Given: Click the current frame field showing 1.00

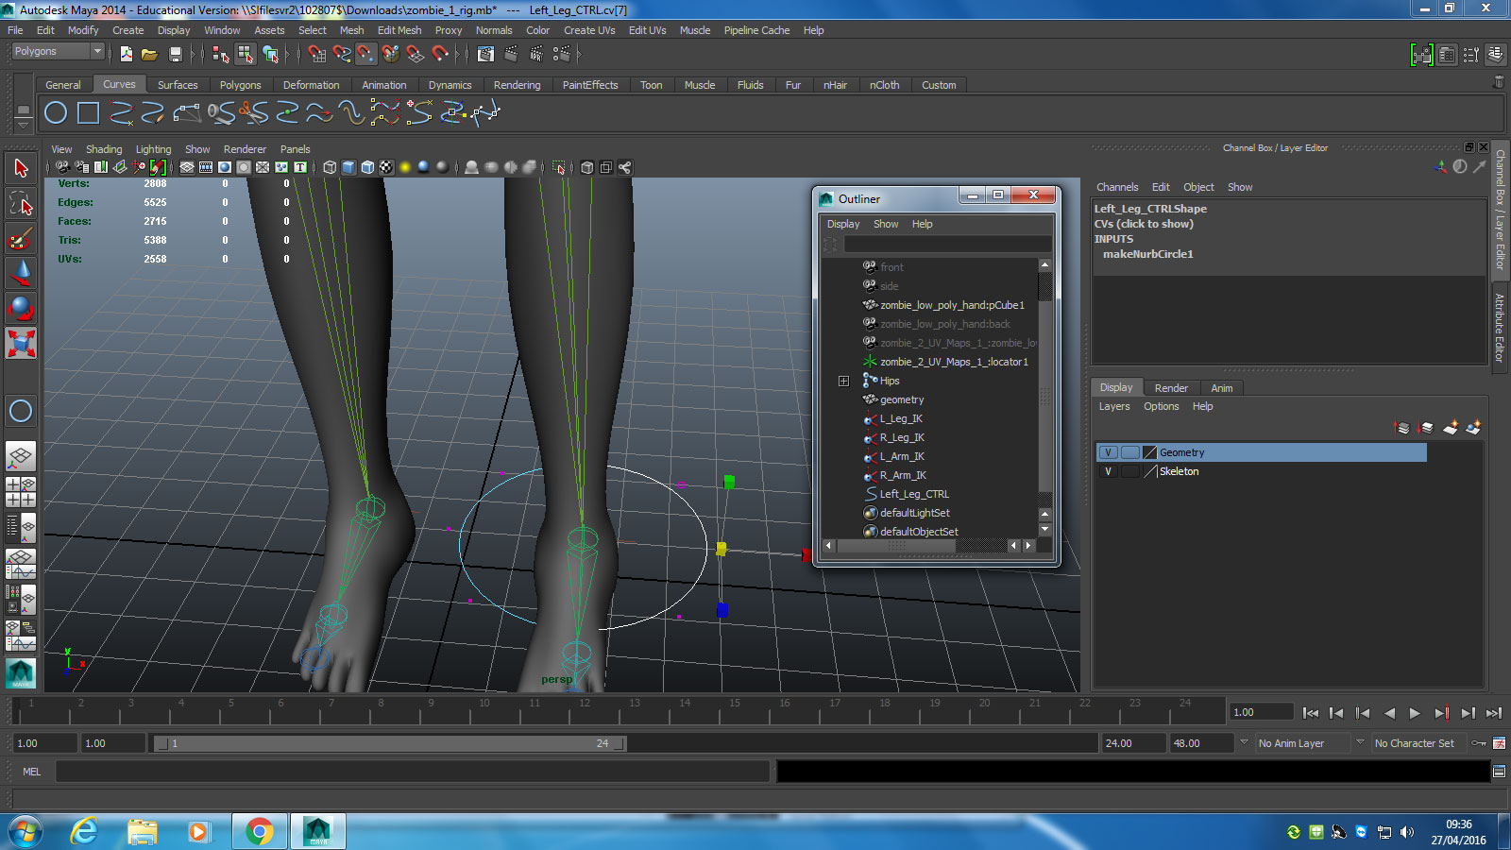Looking at the screenshot, I should [1261, 712].
